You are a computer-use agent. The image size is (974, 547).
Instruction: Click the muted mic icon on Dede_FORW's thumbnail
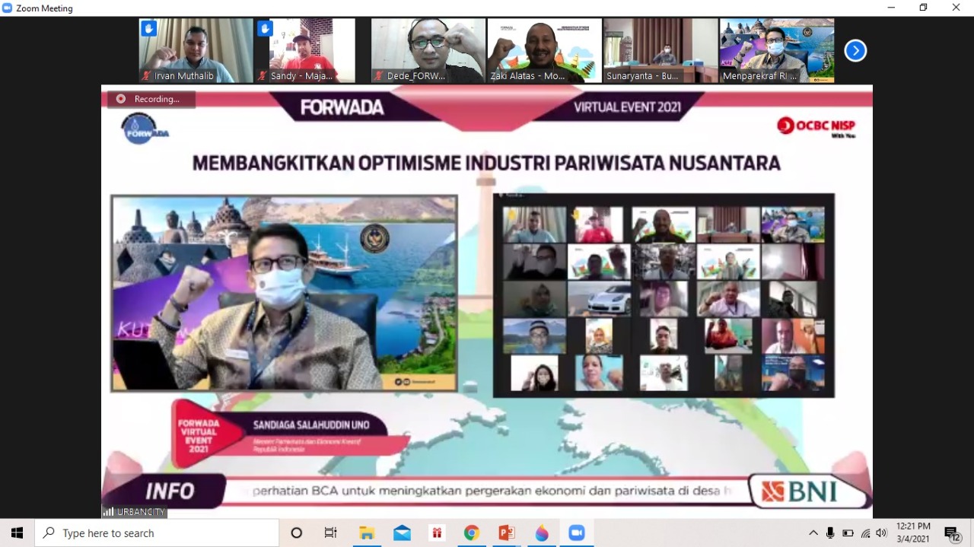click(x=378, y=75)
